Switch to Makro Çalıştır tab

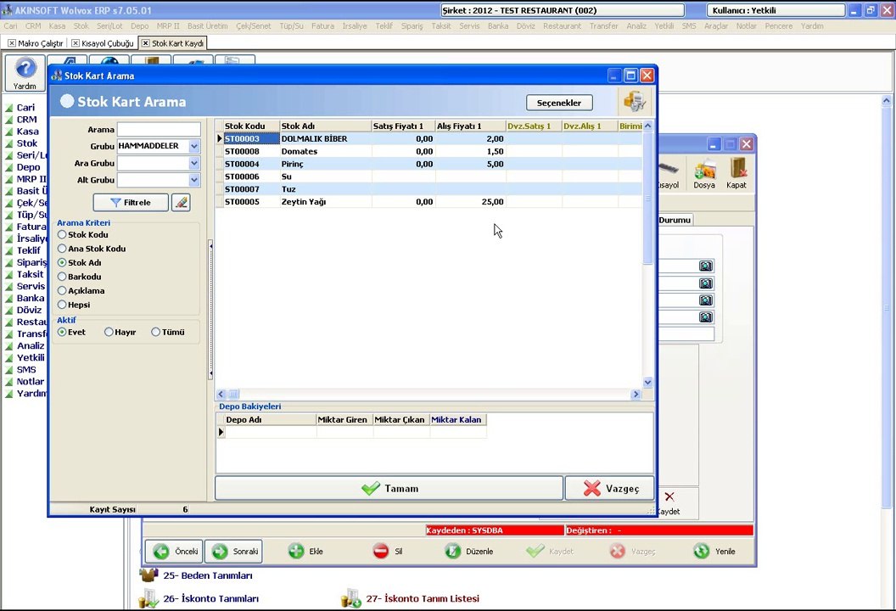(36, 43)
